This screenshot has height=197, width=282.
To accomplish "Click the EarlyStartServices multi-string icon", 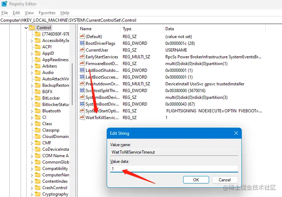I will [x=82, y=57].
